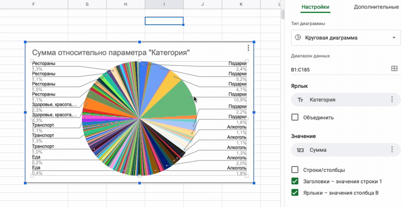Click the Алкоголь 2,0% data label

point(237,160)
